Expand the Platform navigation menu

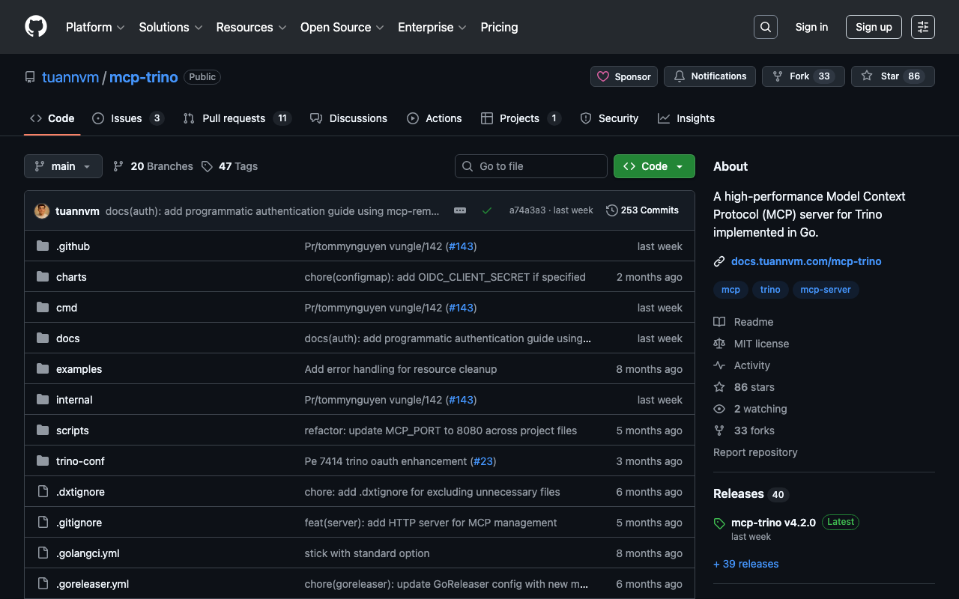(94, 27)
